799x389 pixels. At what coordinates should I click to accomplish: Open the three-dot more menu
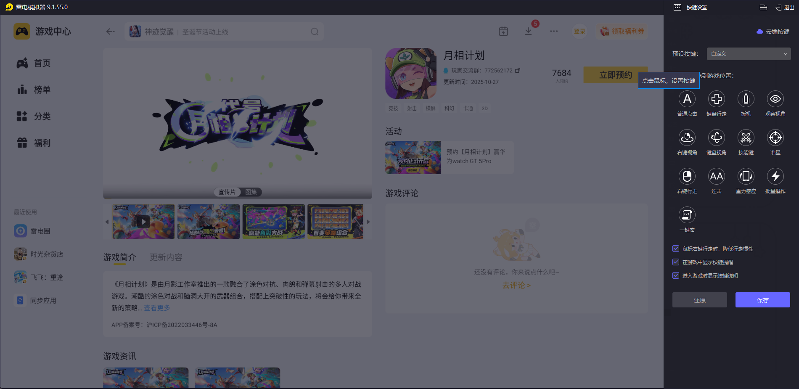tap(554, 31)
